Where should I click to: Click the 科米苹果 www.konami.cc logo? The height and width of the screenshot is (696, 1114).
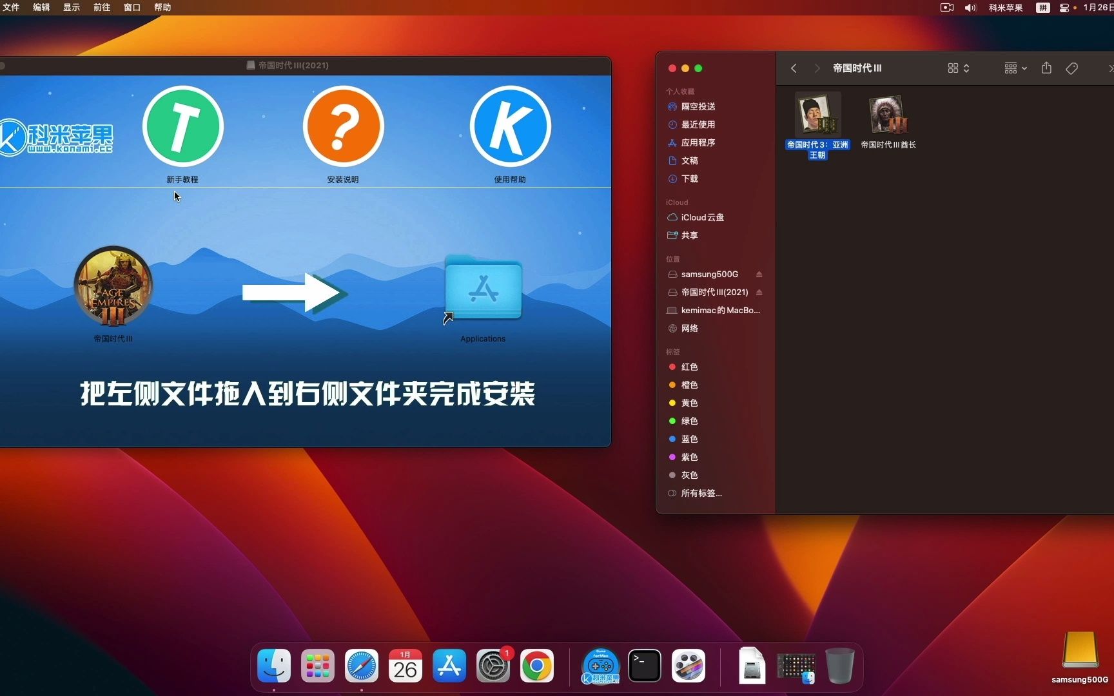coord(57,137)
